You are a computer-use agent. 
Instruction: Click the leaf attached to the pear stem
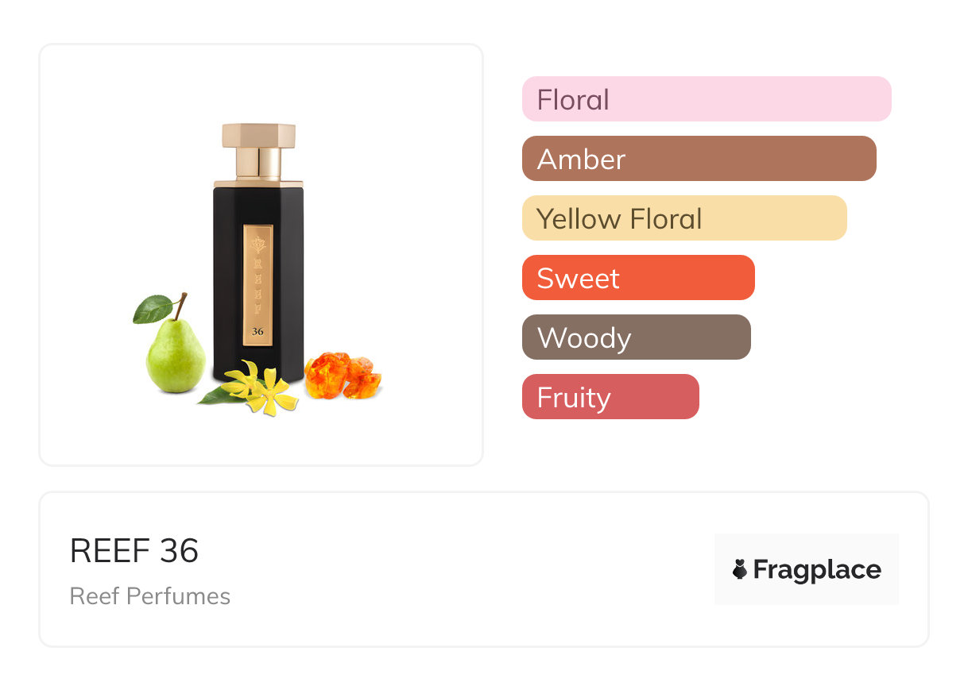[152, 310]
